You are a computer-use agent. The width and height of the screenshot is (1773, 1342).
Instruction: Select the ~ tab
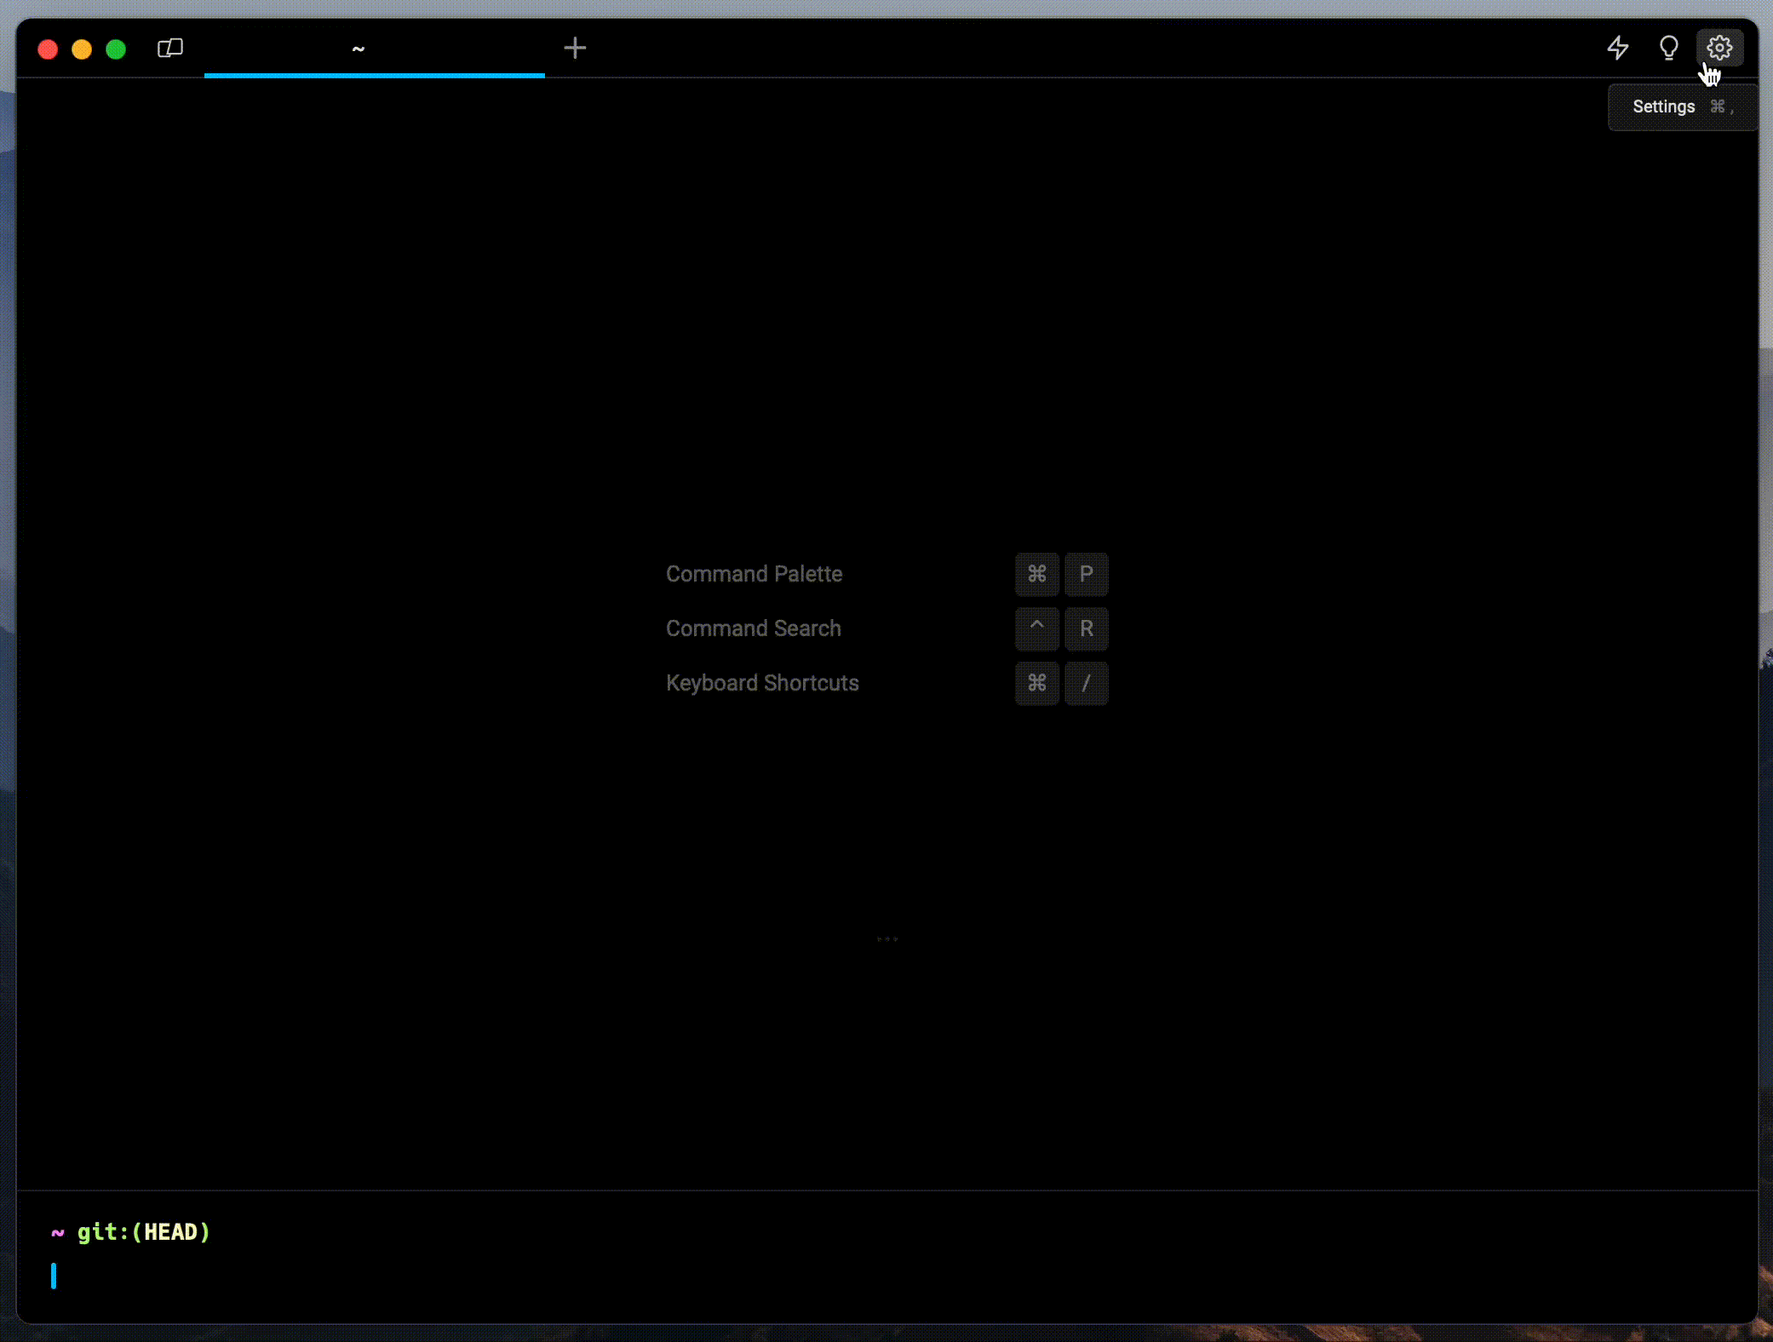pos(375,49)
